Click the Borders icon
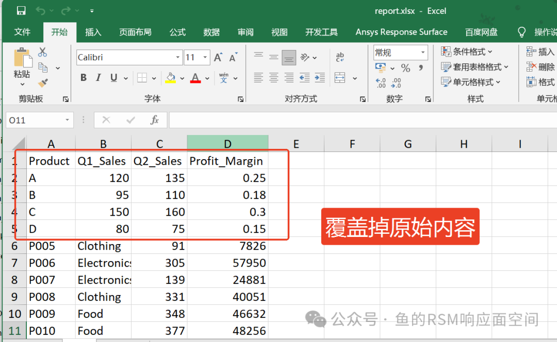The height and width of the screenshot is (342, 557). point(142,78)
